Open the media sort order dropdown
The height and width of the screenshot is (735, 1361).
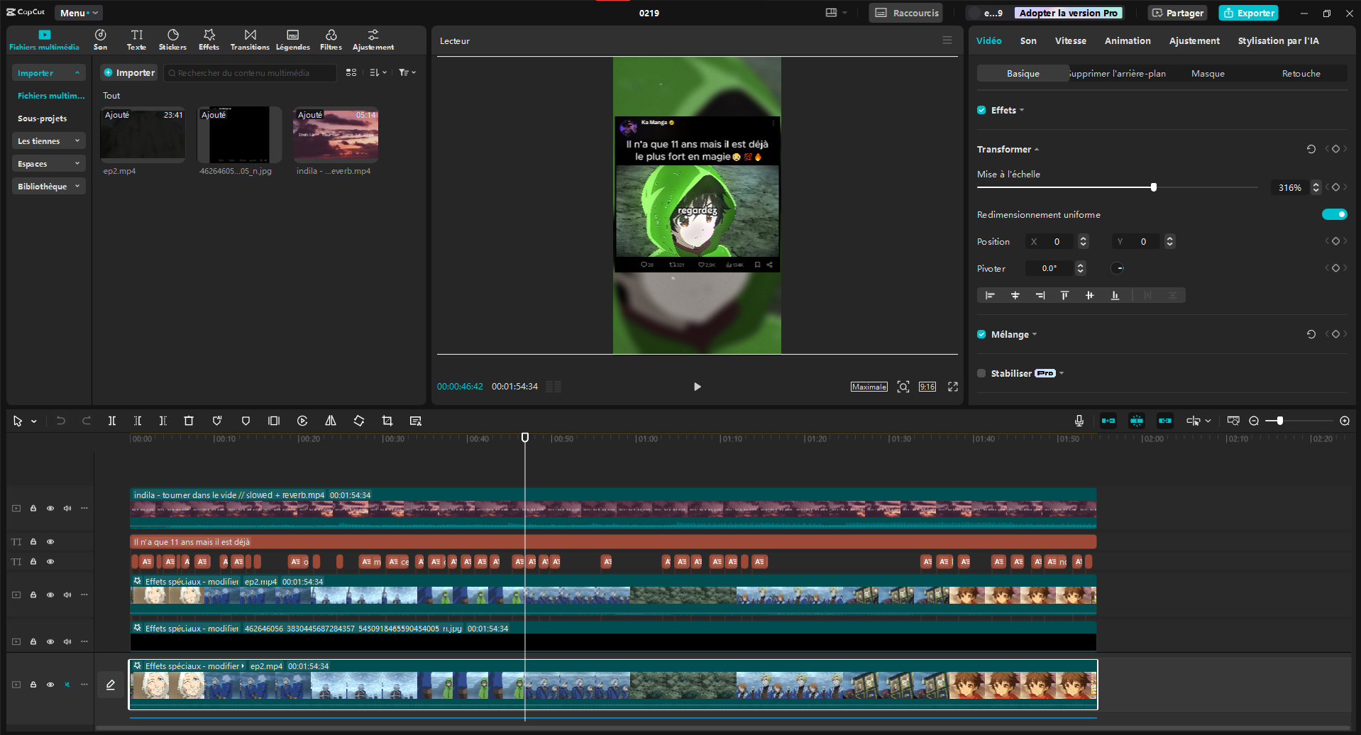pyautogui.click(x=378, y=72)
